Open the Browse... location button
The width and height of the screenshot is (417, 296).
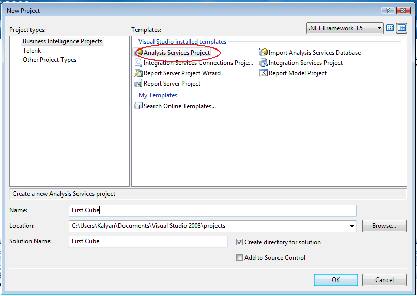tap(384, 226)
